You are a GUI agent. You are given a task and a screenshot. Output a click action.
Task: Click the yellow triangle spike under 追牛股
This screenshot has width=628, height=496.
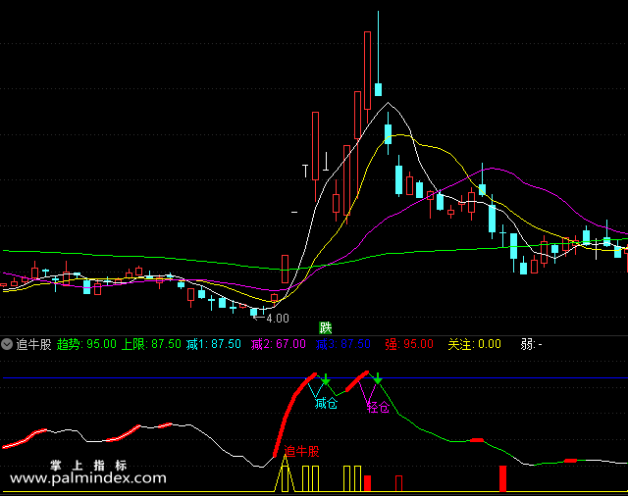285,473
